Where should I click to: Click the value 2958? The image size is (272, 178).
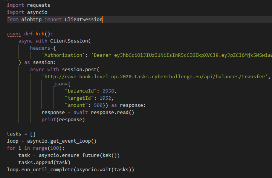(x=108, y=91)
